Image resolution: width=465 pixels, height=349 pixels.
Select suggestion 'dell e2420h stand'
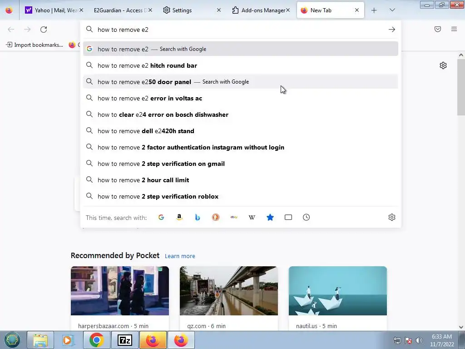click(241, 130)
